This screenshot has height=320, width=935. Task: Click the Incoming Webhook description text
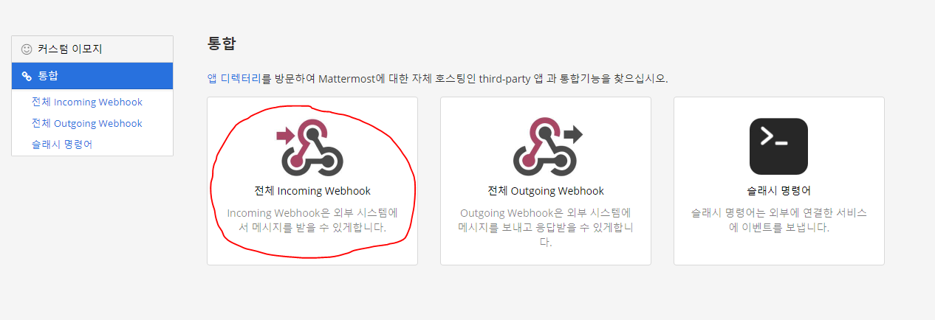tap(312, 220)
